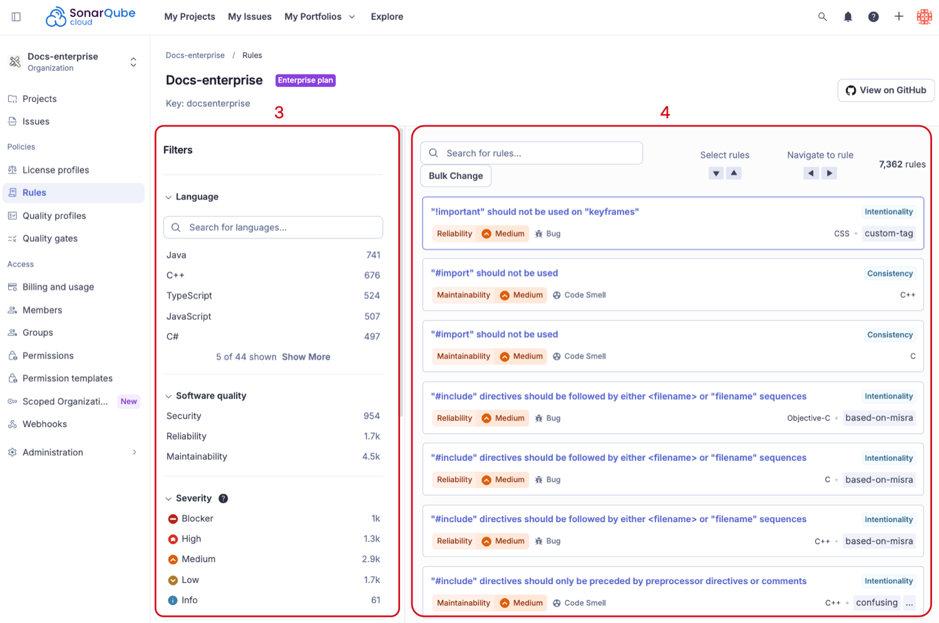Filter rules by Blocker severity

tap(274, 518)
